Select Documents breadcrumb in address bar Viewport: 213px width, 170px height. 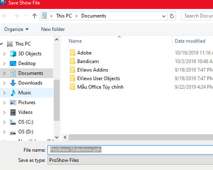point(93,16)
